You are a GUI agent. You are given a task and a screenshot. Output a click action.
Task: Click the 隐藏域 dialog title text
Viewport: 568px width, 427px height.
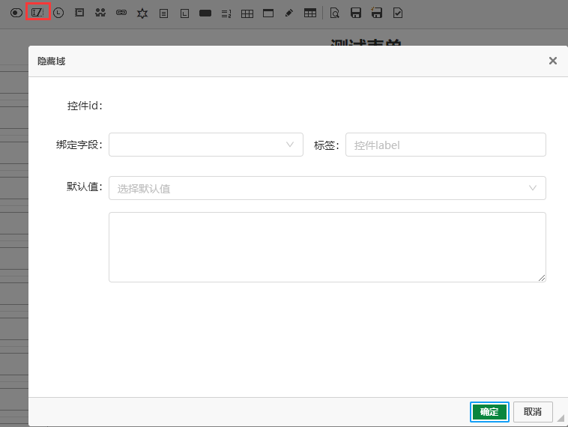(x=52, y=61)
